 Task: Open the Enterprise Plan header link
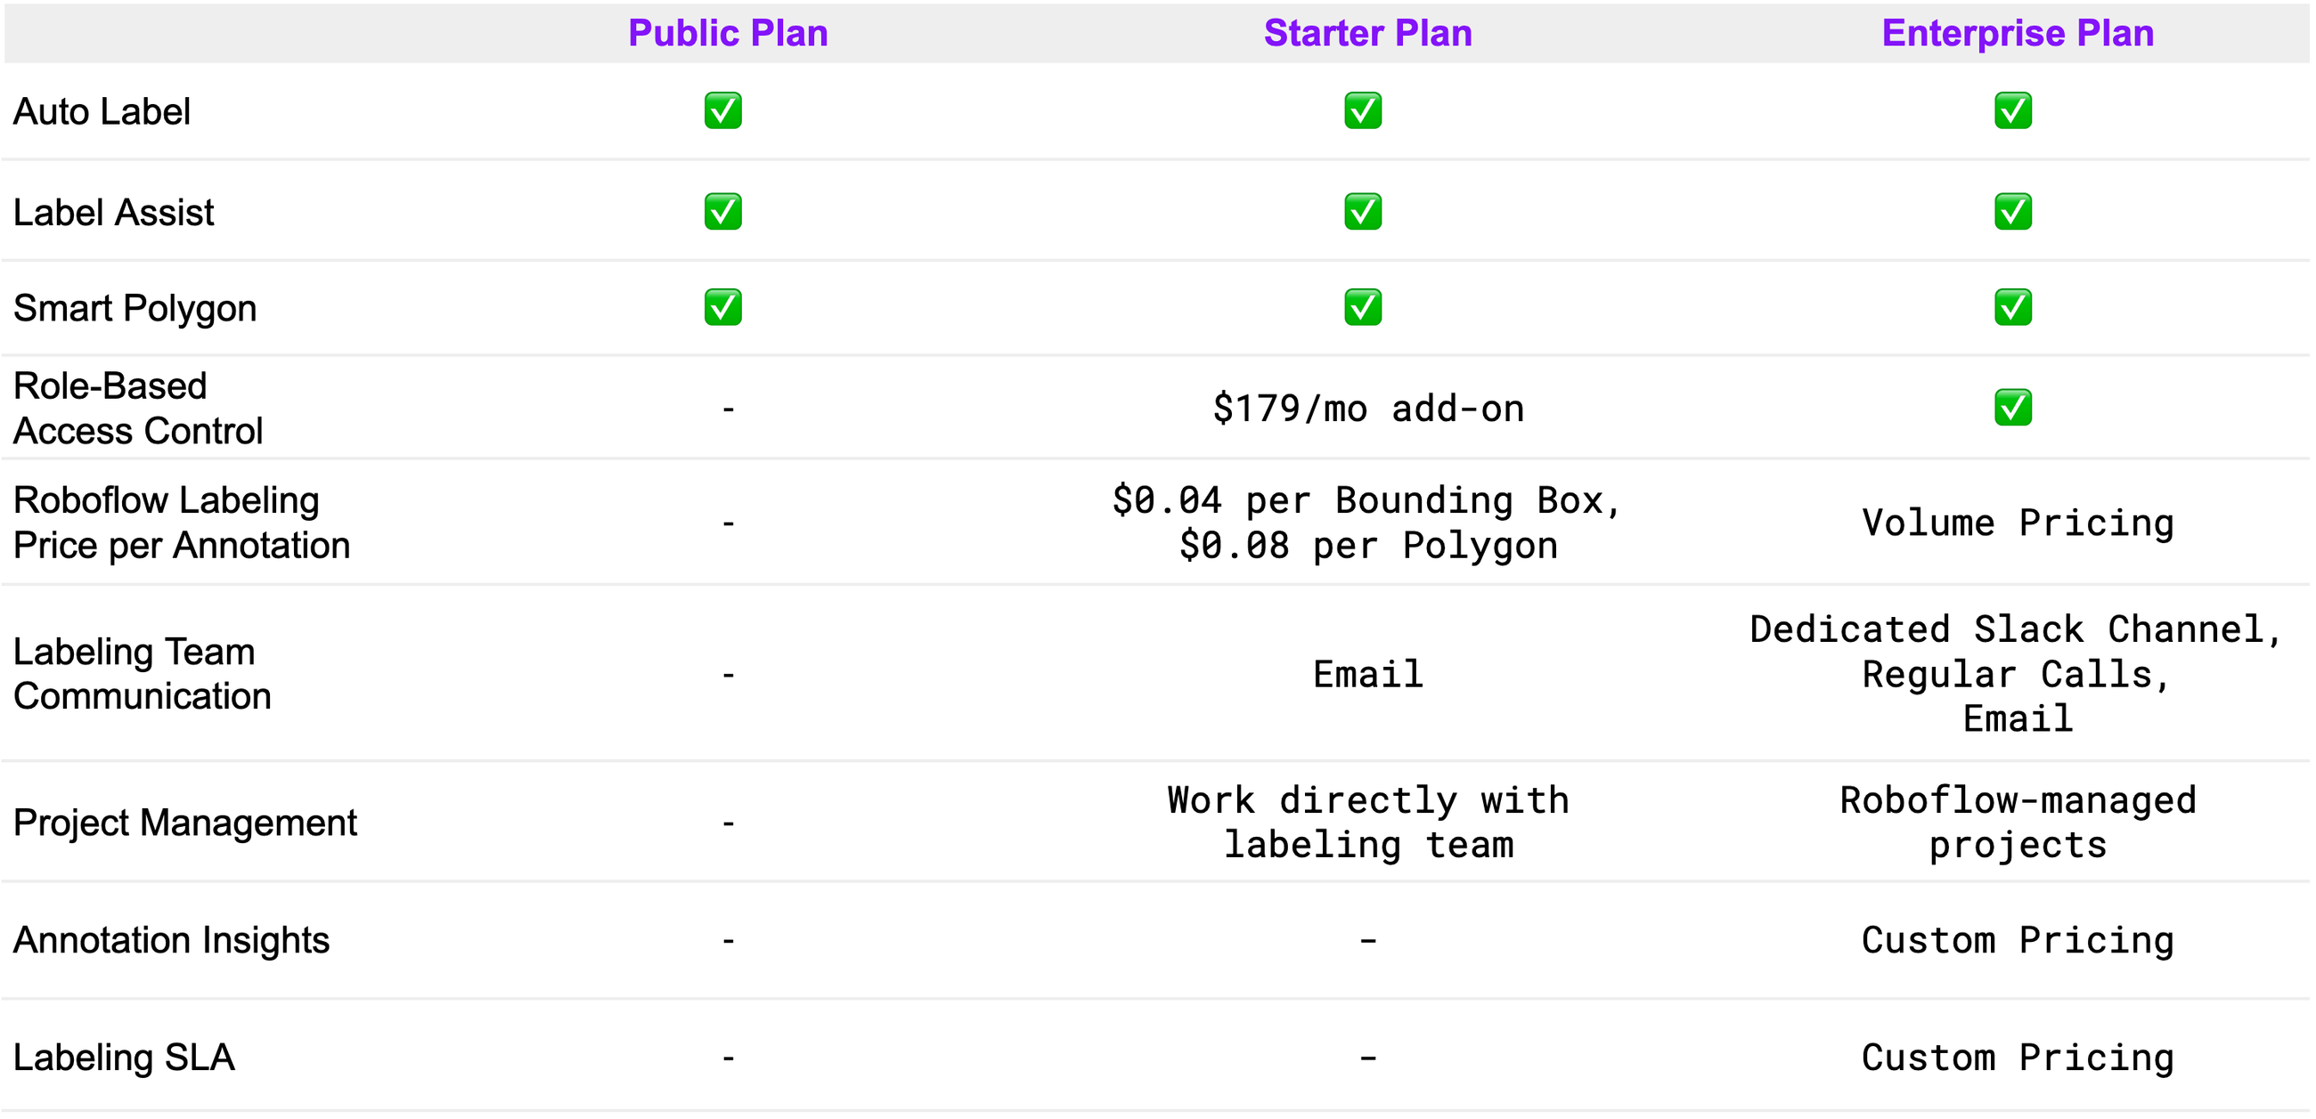(2018, 33)
